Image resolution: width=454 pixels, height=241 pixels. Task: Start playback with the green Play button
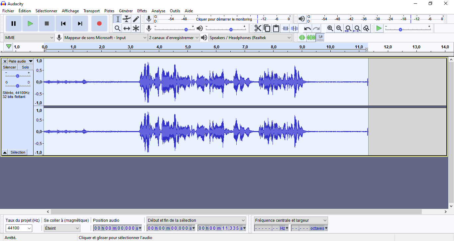[x=30, y=24]
